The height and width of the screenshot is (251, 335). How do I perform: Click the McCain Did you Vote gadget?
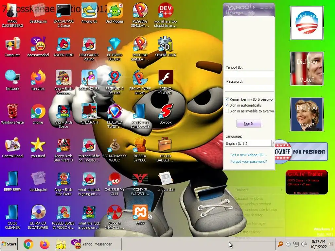pos(307,69)
